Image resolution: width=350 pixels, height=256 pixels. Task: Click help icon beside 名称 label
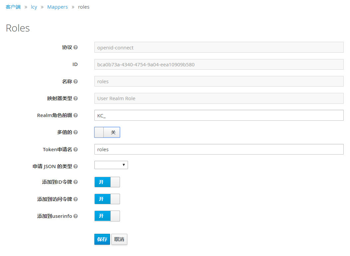pos(75,81)
